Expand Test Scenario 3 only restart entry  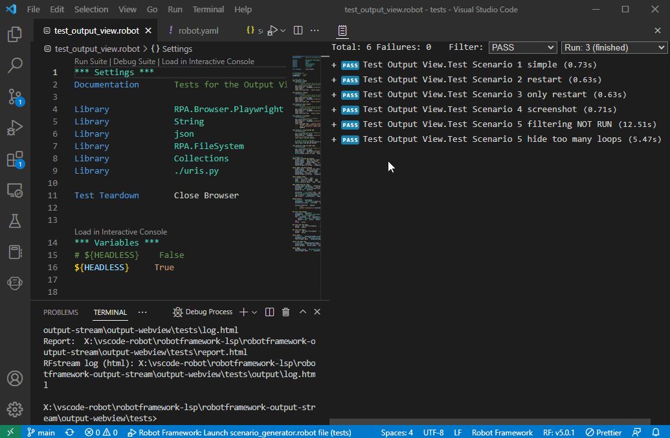[x=334, y=95]
